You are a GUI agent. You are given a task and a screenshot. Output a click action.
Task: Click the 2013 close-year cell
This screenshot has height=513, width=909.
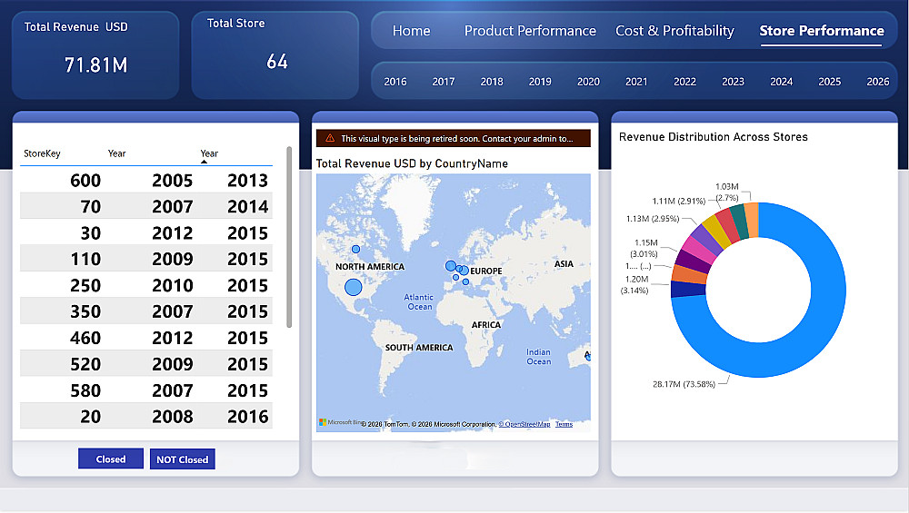247,180
